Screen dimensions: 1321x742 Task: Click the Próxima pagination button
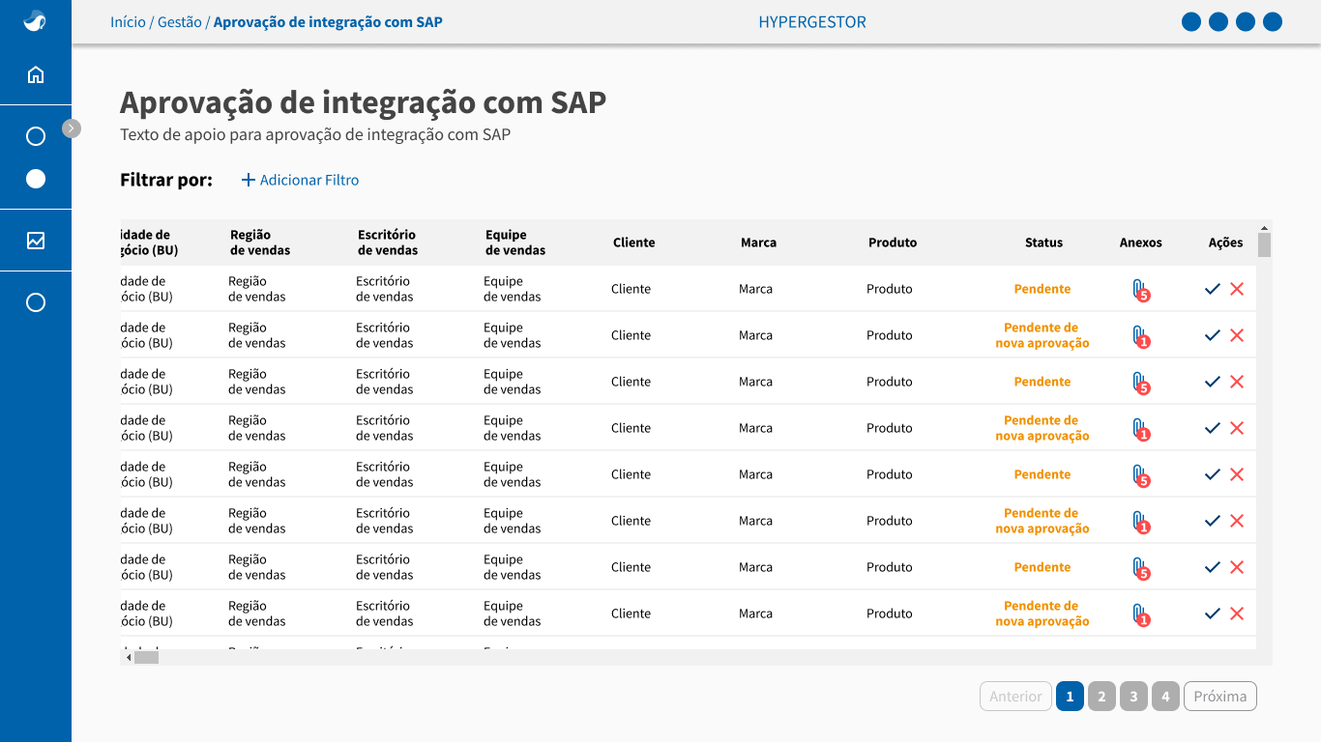click(x=1220, y=696)
